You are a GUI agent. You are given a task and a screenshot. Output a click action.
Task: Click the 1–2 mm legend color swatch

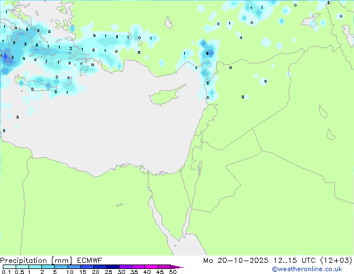35,267
